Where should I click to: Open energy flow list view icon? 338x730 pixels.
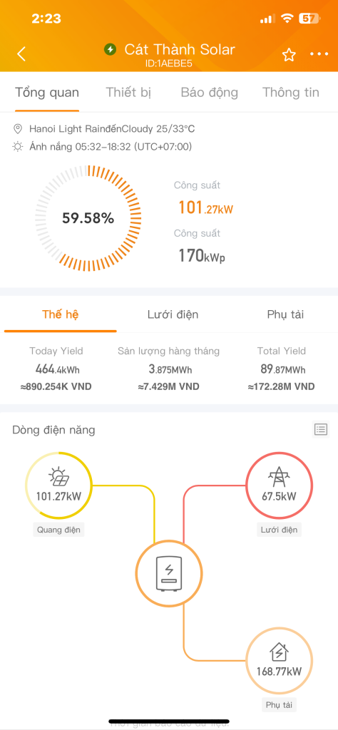pos(321,429)
